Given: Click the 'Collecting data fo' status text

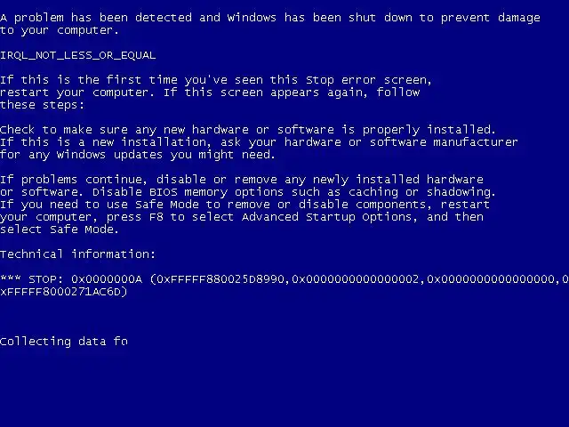Looking at the screenshot, I should (x=64, y=342).
